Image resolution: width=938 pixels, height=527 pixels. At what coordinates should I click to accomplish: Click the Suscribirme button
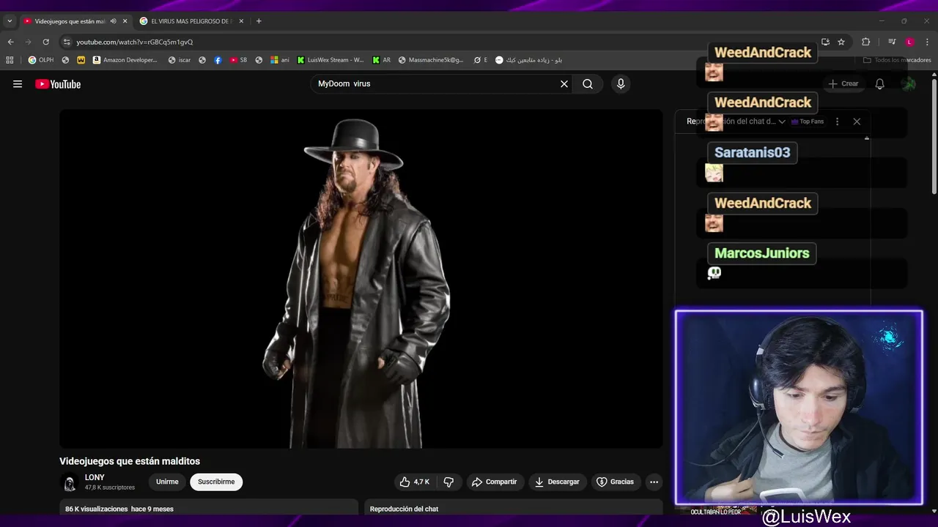coord(216,482)
